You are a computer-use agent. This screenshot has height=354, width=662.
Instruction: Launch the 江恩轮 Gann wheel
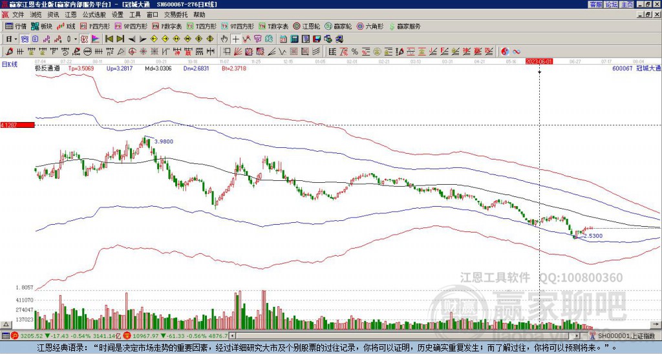[x=306, y=26]
